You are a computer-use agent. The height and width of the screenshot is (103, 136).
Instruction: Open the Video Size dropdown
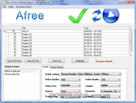(71, 86)
